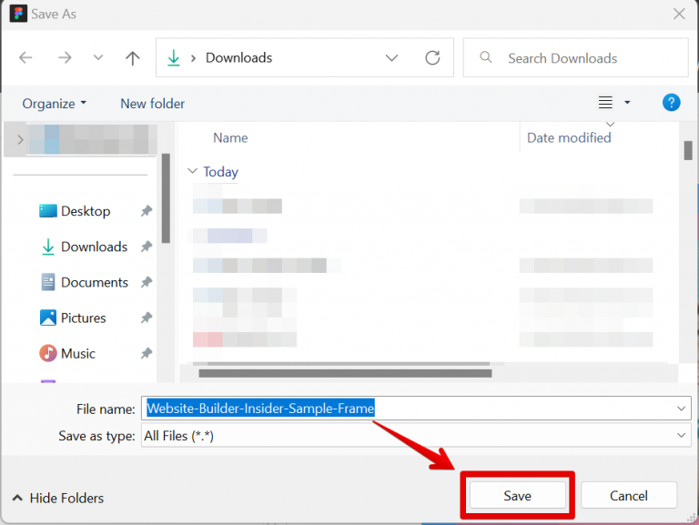Click the Forward navigation arrow
Viewport: 699px width, 525px height.
point(64,57)
